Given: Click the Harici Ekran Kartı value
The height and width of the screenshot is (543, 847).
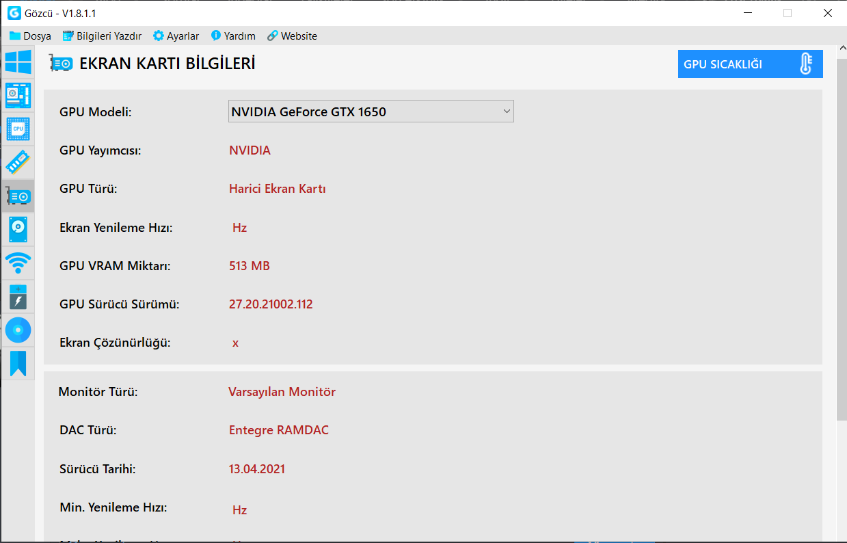Looking at the screenshot, I should (x=278, y=189).
